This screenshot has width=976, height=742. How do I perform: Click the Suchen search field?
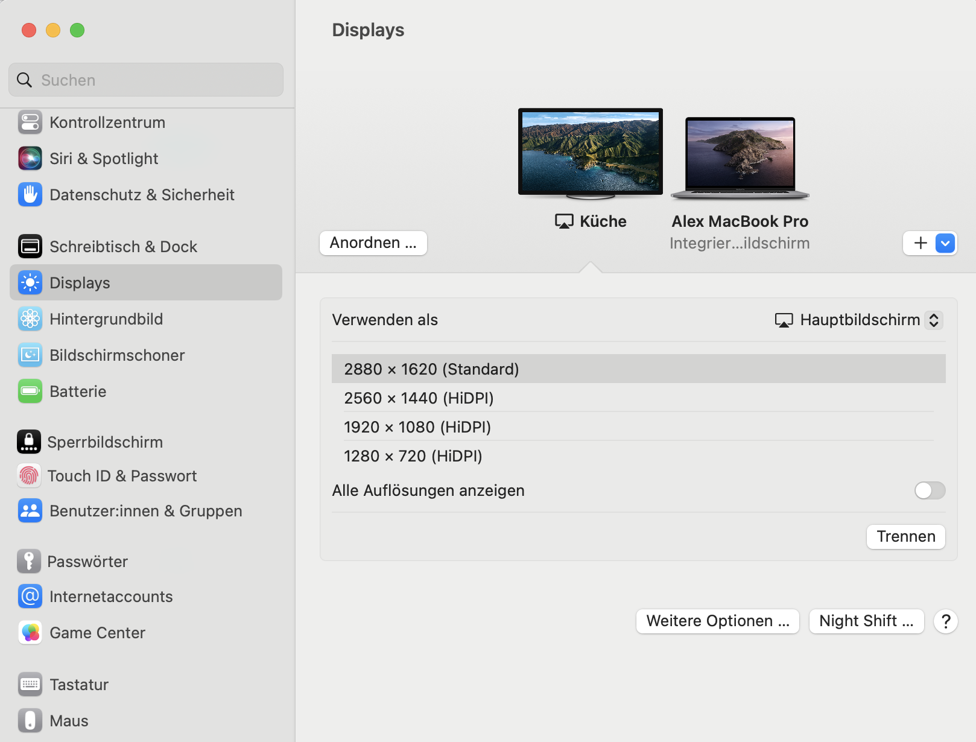(x=146, y=80)
